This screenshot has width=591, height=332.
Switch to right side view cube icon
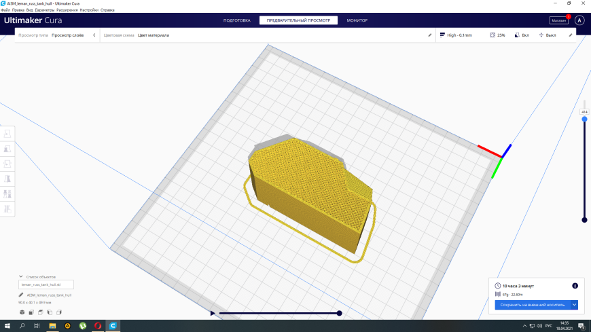click(59, 312)
